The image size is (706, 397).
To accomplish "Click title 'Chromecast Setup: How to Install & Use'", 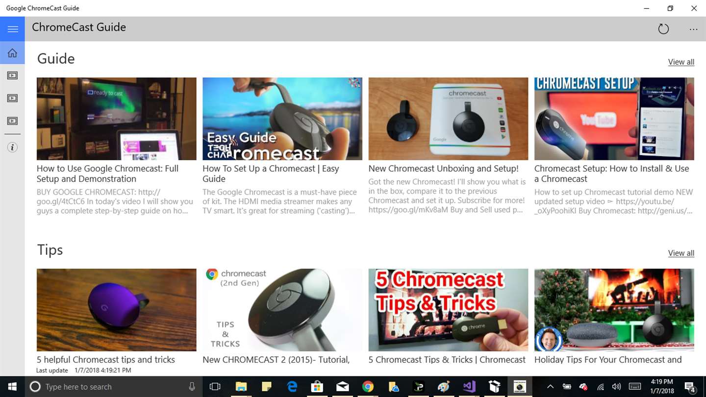I will [x=611, y=174].
